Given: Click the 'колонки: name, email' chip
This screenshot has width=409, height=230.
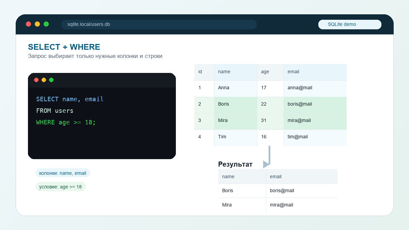Looking at the screenshot, I should (x=63, y=173).
